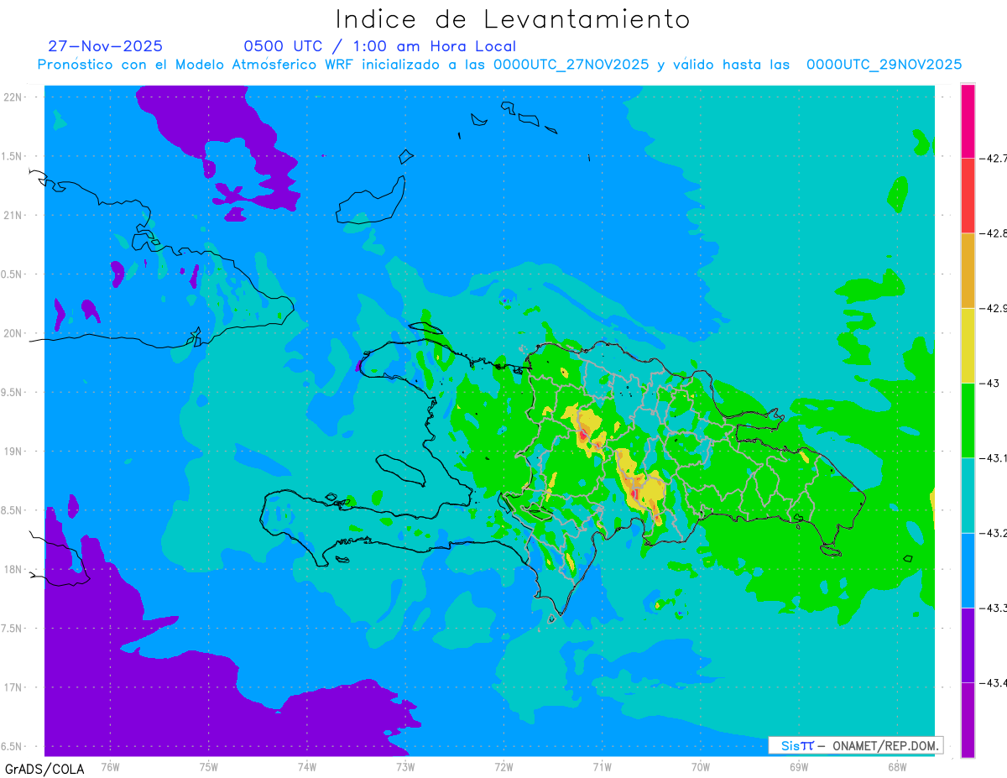
Task: Click the 'SisTT - ONAMET/REP.DOM.' label box
Action: [855, 745]
